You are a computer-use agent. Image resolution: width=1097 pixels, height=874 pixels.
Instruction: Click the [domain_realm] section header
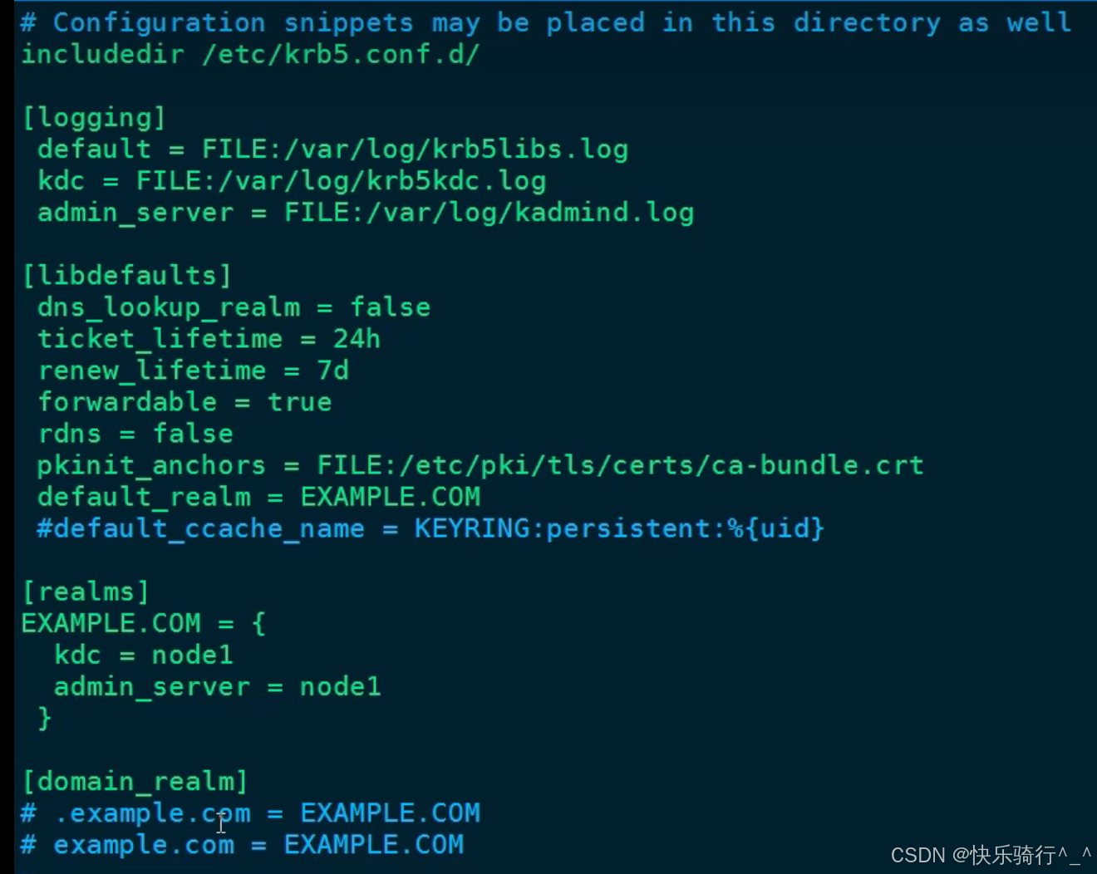coord(135,782)
